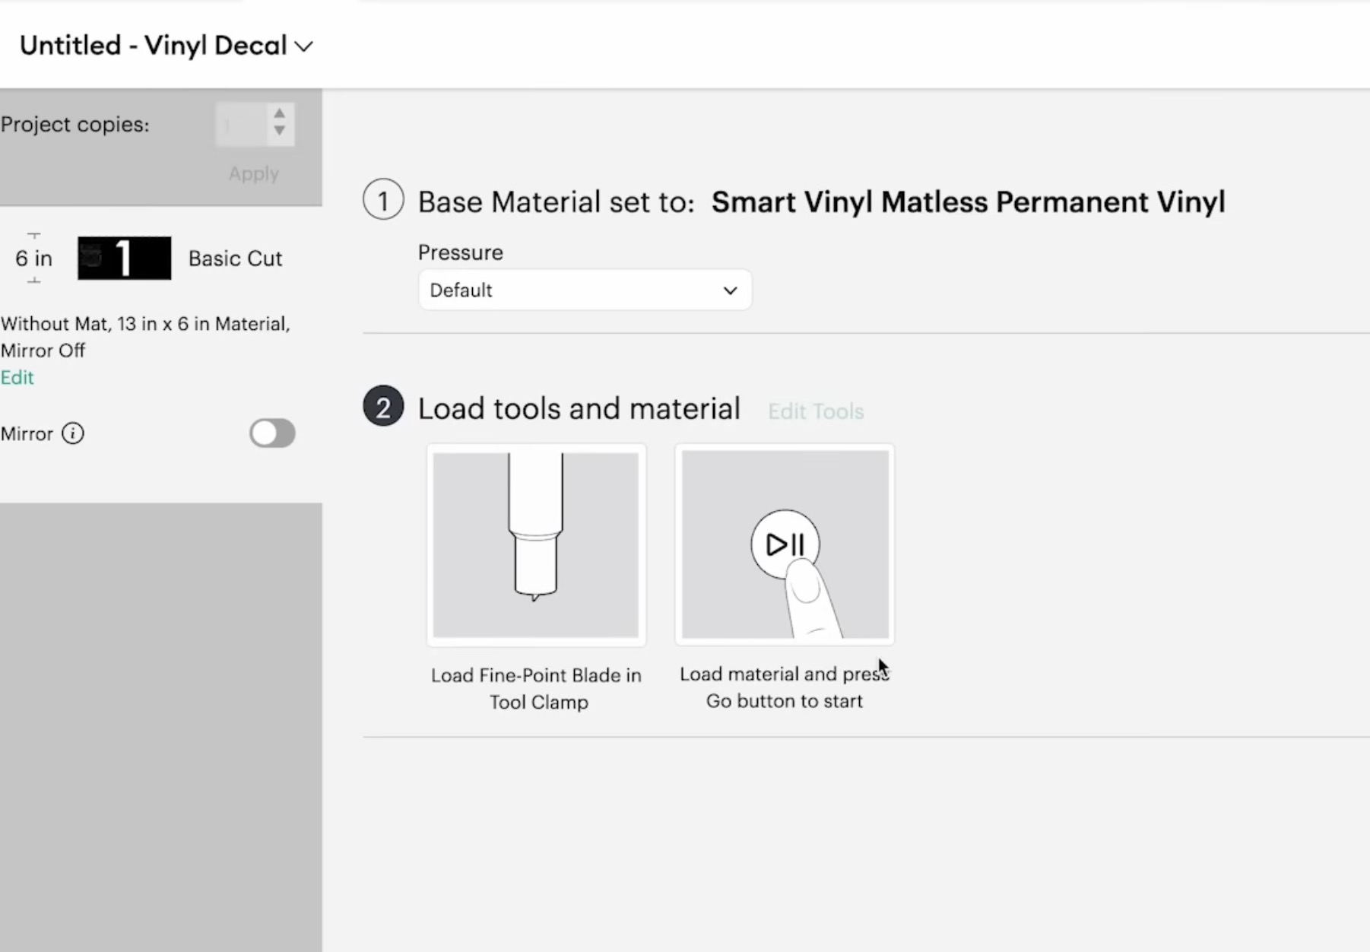This screenshot has width=1370, height=952.
Task: Click the blank canvas preview panel
Action: tap(160, 722)
